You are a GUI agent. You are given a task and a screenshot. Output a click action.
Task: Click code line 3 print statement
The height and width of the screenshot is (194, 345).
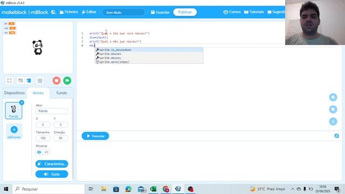coord(115,41)
